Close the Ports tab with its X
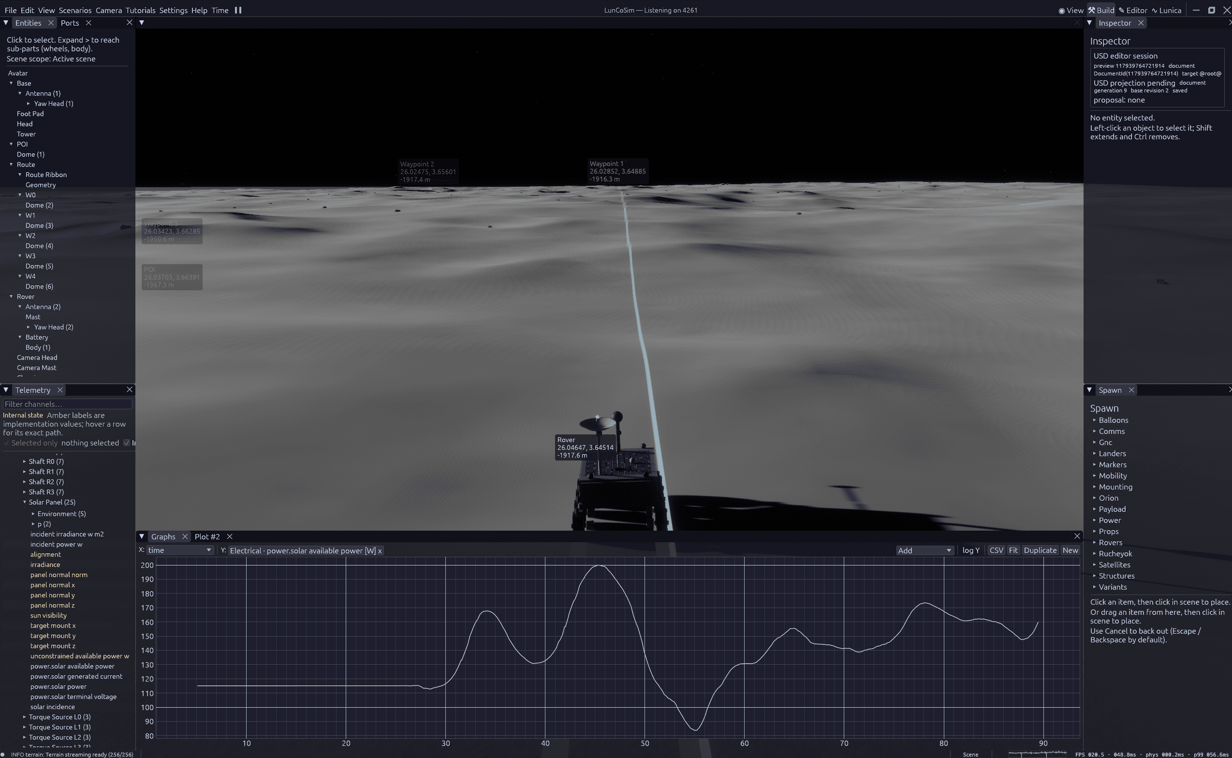 pyautogui.click(x=88, y=23)
